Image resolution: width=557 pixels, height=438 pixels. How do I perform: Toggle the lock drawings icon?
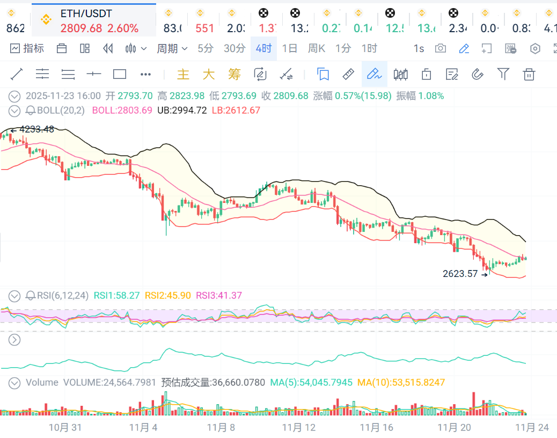point(427,74)
